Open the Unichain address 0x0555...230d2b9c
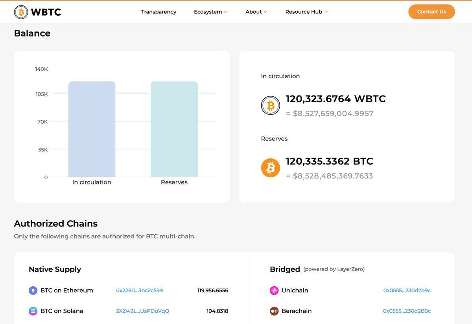 (407, 291)
